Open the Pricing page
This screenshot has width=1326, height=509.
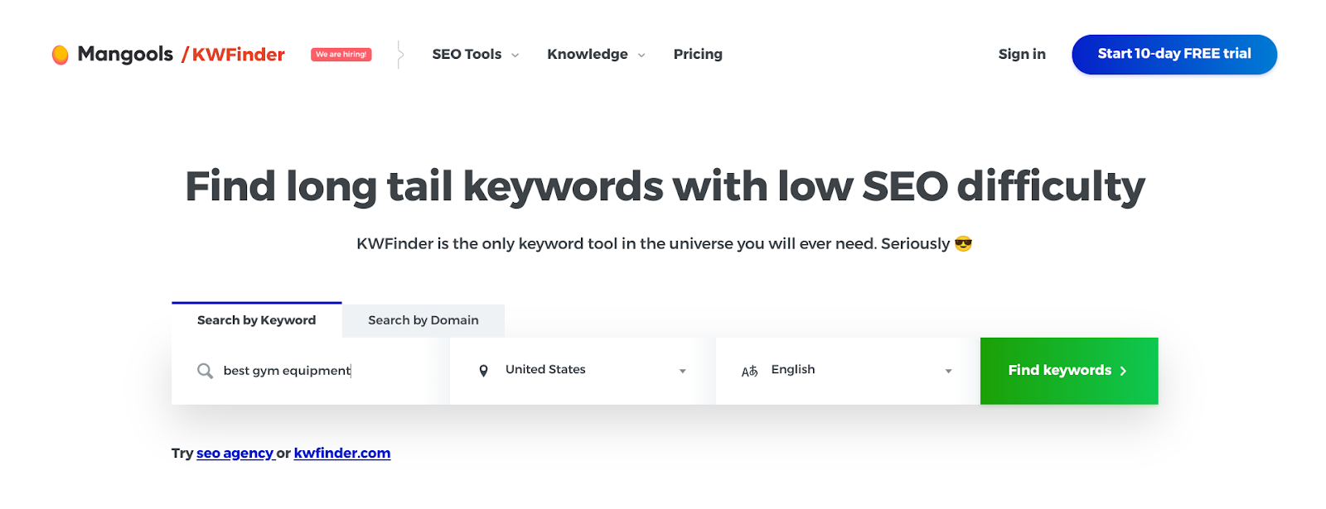(x=698, y=55)
